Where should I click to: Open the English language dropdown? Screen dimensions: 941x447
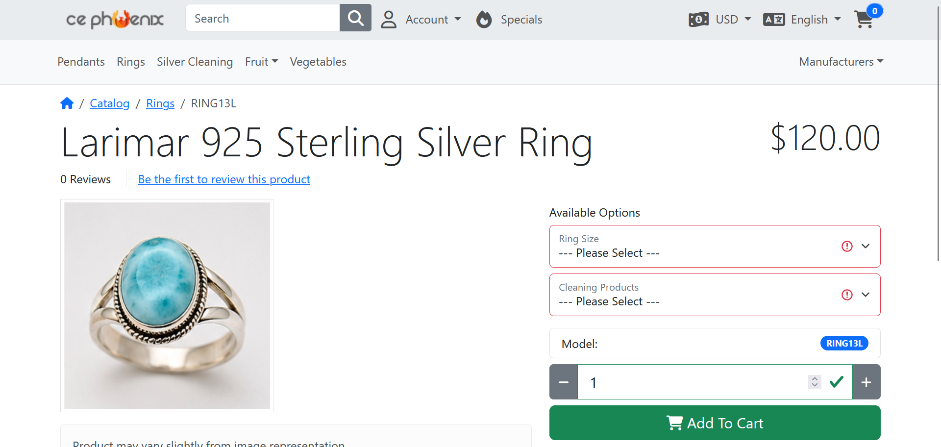pos(802,20)
